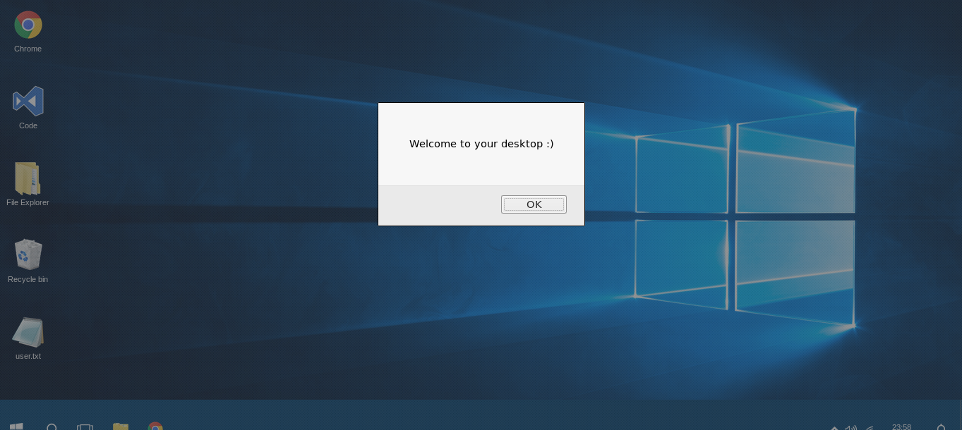Click the 'Welcome to your desktop :)' message
Viewport: 962px width, 430px height.
point(481,144)
